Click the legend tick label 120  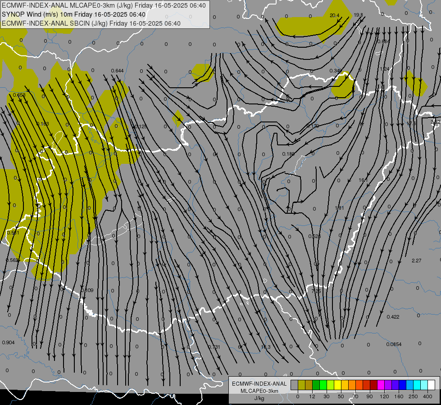click(384, 396)
